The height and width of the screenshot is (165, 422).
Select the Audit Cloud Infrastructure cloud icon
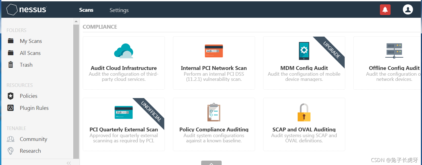[124, 51]
